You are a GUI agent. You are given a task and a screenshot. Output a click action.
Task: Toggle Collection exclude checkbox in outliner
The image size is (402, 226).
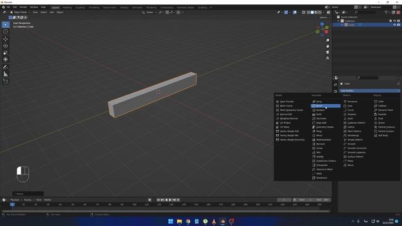coord(391,21)
